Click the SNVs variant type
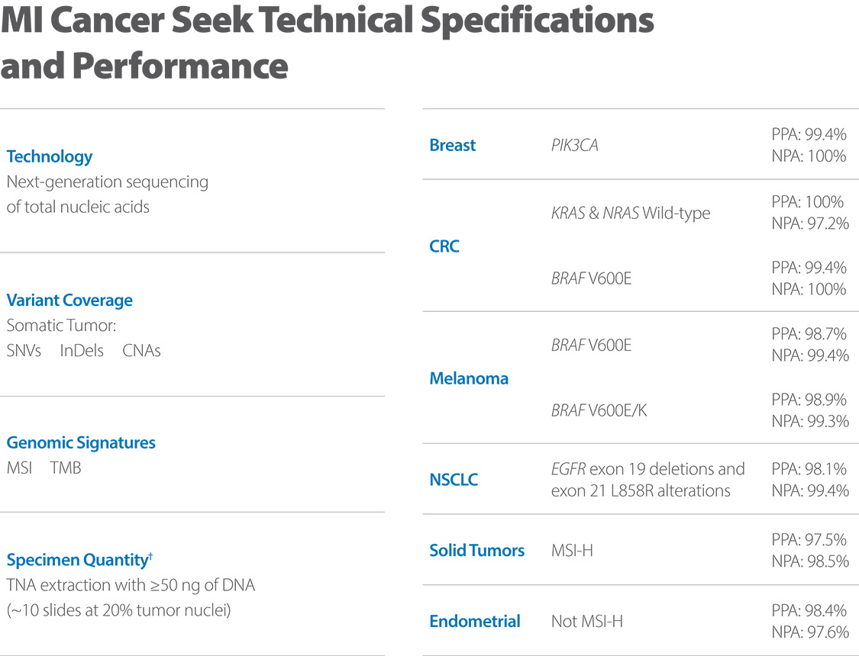This screenshot has height=656, width=859. tap(24, 352)
